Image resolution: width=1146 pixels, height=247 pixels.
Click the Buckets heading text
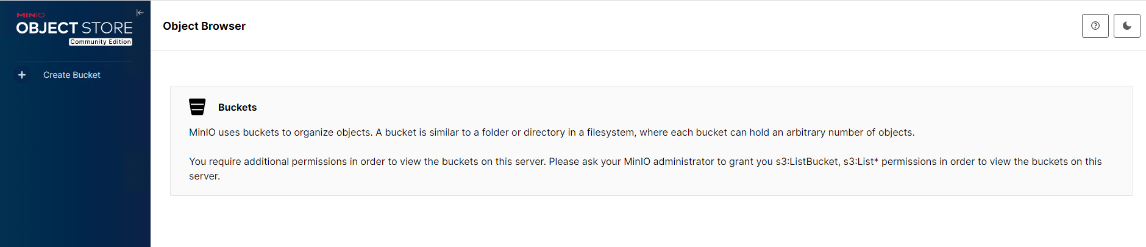coord(237,108)
